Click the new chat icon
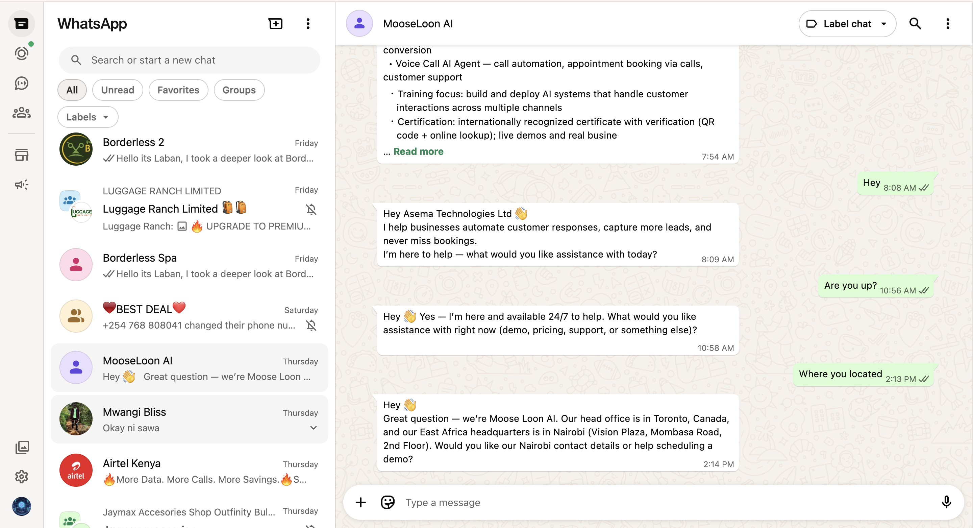The width and height of the screenshot is (973, 528). click(x=275, y=23)
